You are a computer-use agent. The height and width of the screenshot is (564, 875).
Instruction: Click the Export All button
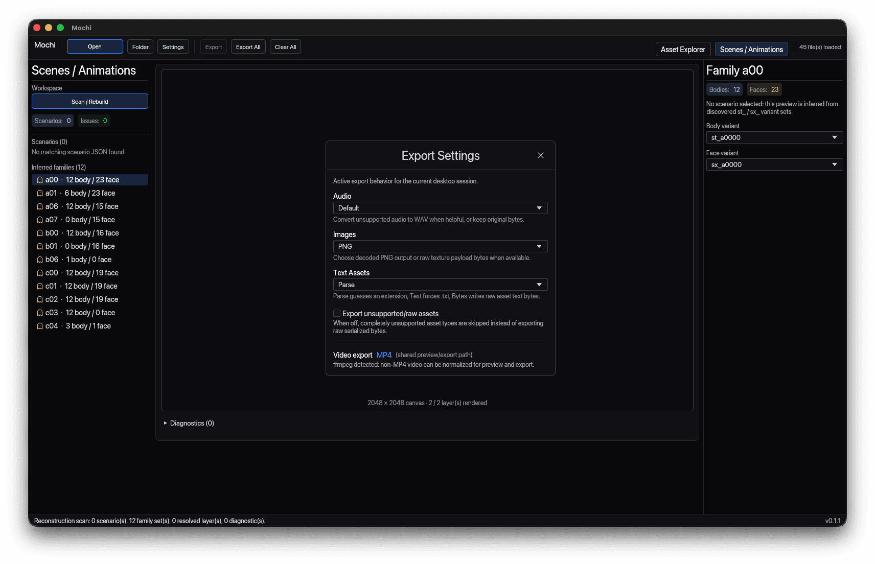click(x=248, y=46)
